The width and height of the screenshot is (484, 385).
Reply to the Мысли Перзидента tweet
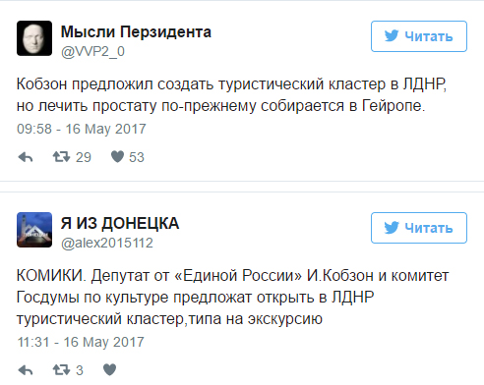(26, 157)
